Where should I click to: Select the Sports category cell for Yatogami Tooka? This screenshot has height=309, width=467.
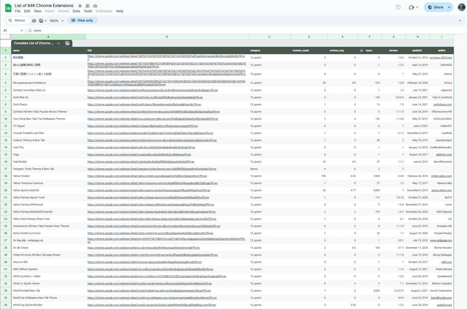pyautogui.click(x=269, y=169)
